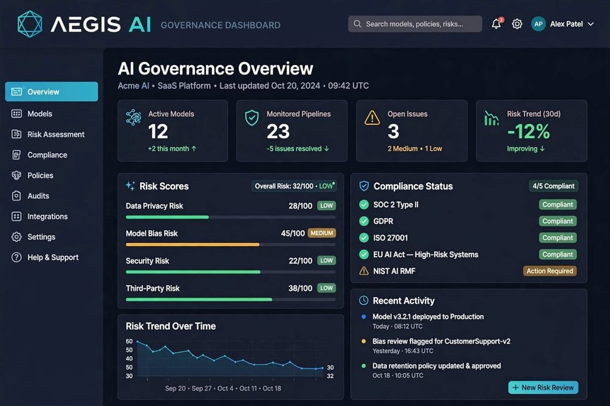Open Help & Support in the sidebar

pos(51,257)
